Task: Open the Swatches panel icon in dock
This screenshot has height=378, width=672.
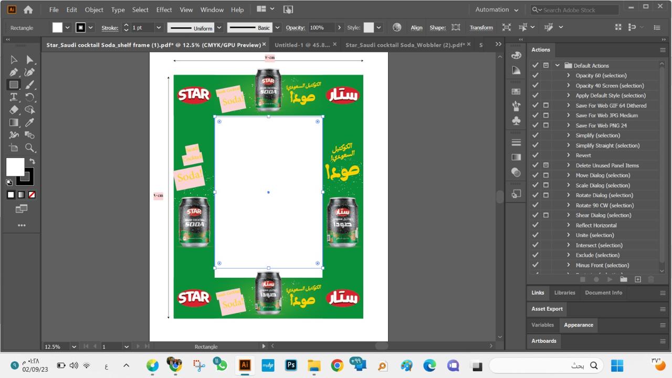Action: (516, 91)
